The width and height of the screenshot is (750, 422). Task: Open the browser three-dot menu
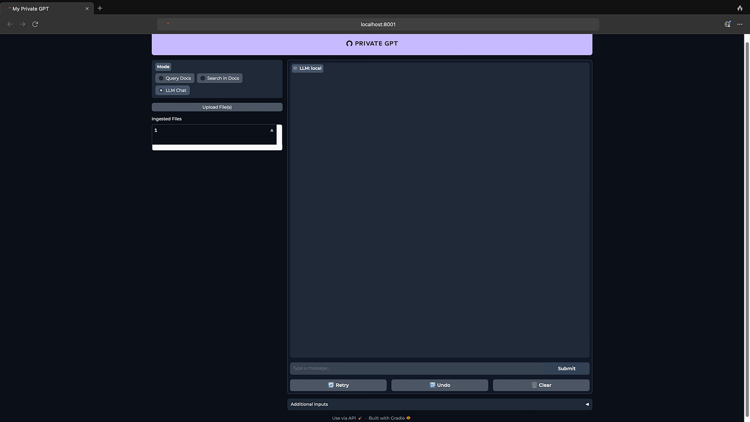coord(740,24)
